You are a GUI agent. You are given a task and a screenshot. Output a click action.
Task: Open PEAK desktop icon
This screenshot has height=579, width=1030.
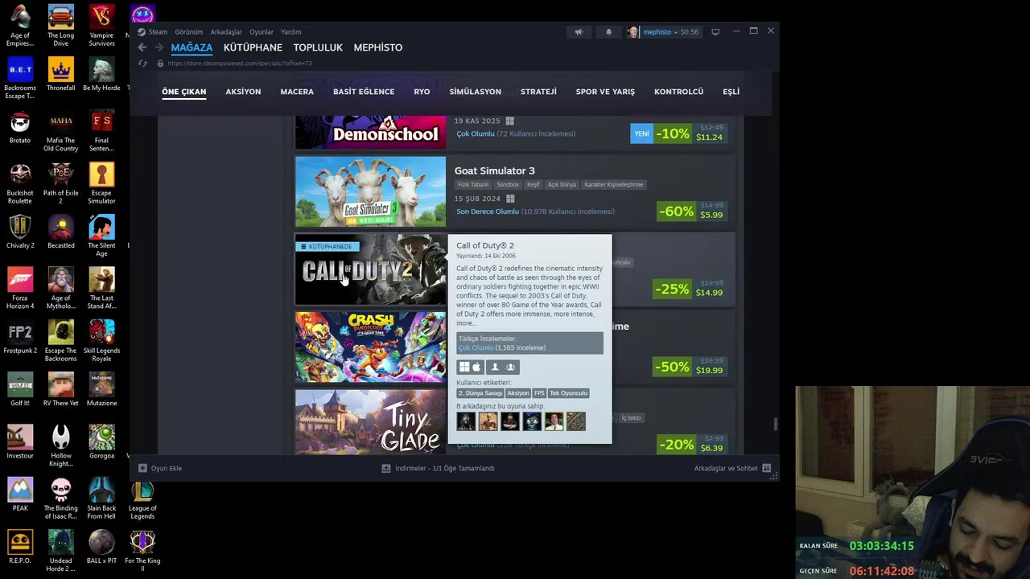[x=20, y=495]
